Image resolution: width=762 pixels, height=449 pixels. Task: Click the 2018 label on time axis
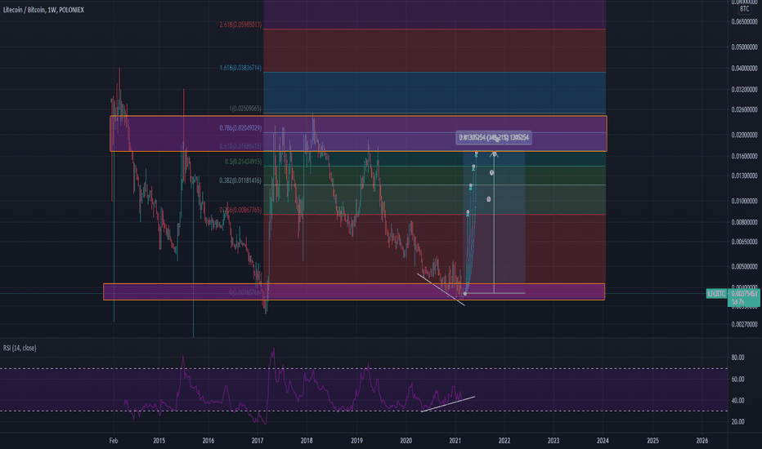tap(307, 441)
